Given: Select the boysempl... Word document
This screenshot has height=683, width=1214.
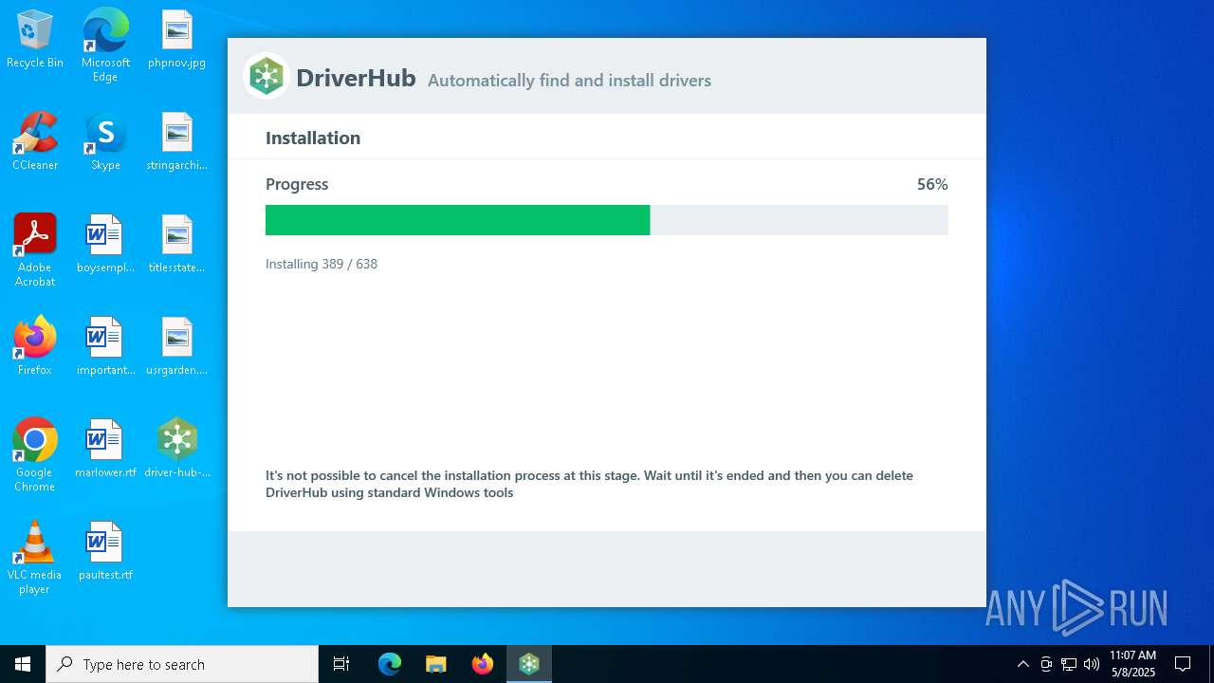Looking at the screenshot, I should point(105,245).
